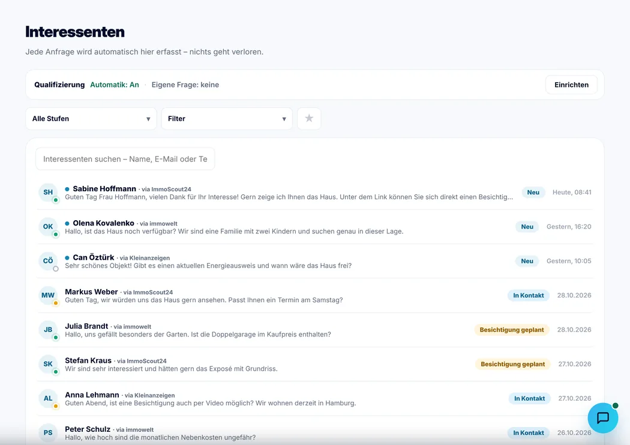Click Anna Lehmann's message about Video Besichtigung
The width and height of the screenshot is (630, 445).
[x=211, y=403]
